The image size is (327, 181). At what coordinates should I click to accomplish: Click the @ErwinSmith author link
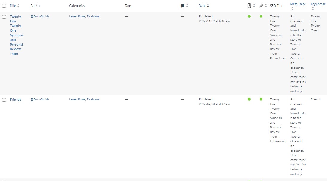[x=39, y=16]
